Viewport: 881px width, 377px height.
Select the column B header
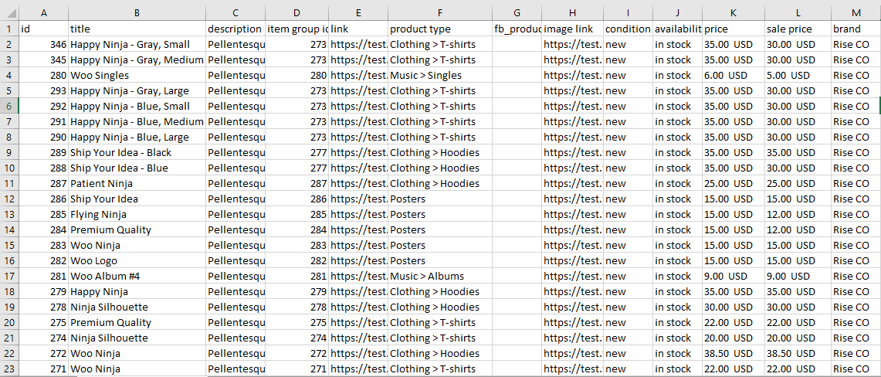(137, 12)
